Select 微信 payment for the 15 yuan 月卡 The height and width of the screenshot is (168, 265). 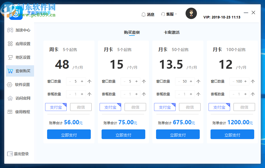(x=135, y=107)
